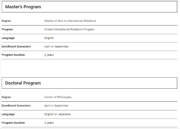180x129 pixels.
Task: Click Doctoral Language row label
Action: pos(8,114)
